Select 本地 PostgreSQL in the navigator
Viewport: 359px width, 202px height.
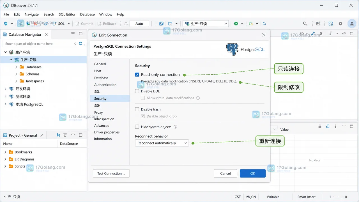[x=29, y=104]
